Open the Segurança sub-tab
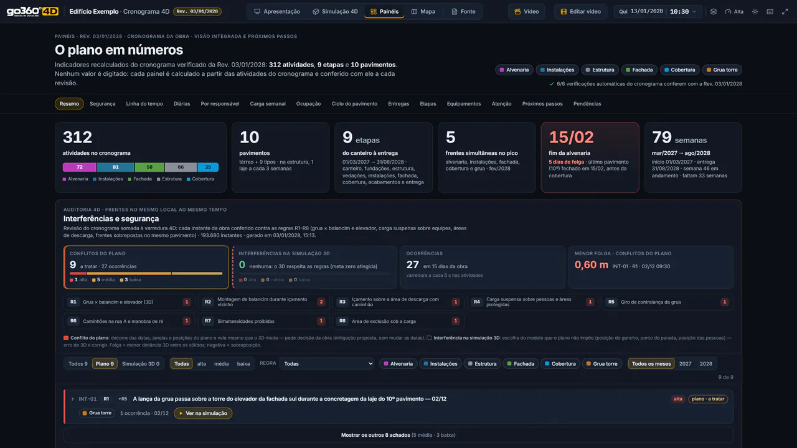The width and height of the screenshot is (797, 448). click(x=103, y=104)
